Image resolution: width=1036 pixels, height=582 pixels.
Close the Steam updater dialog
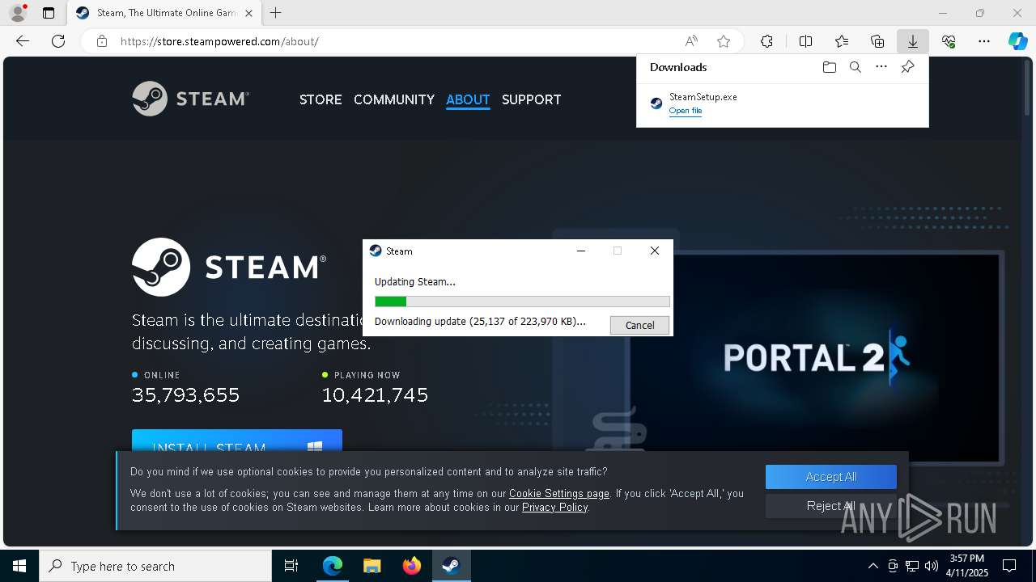click(655, 251)
